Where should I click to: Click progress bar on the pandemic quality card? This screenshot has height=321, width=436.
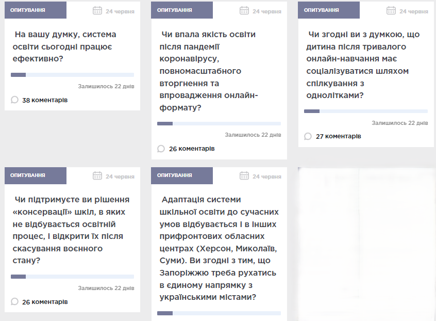tap(219, 123)
